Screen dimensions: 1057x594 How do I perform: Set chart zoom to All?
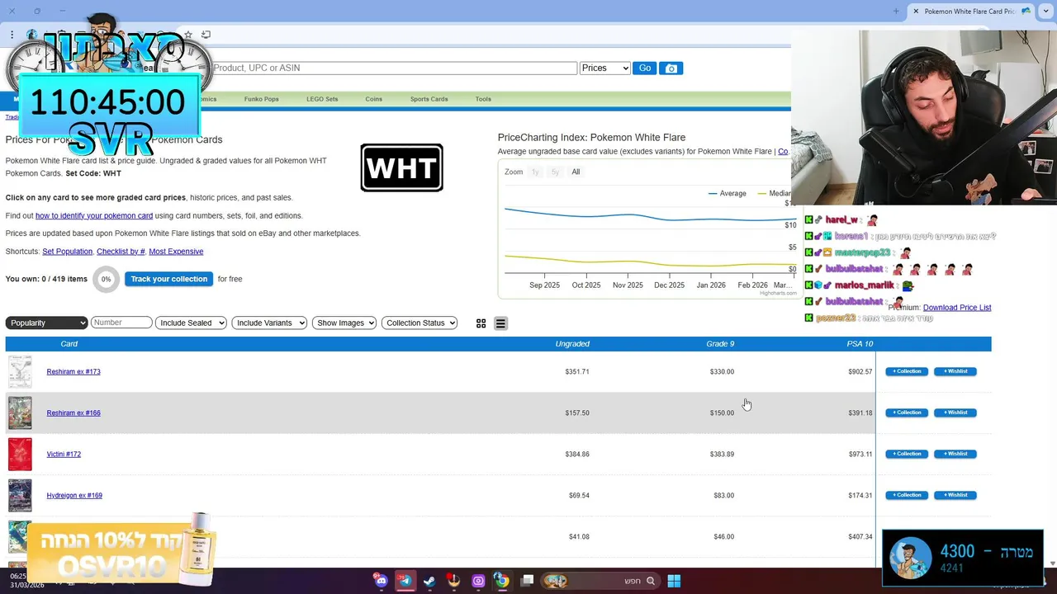point(576,172)
